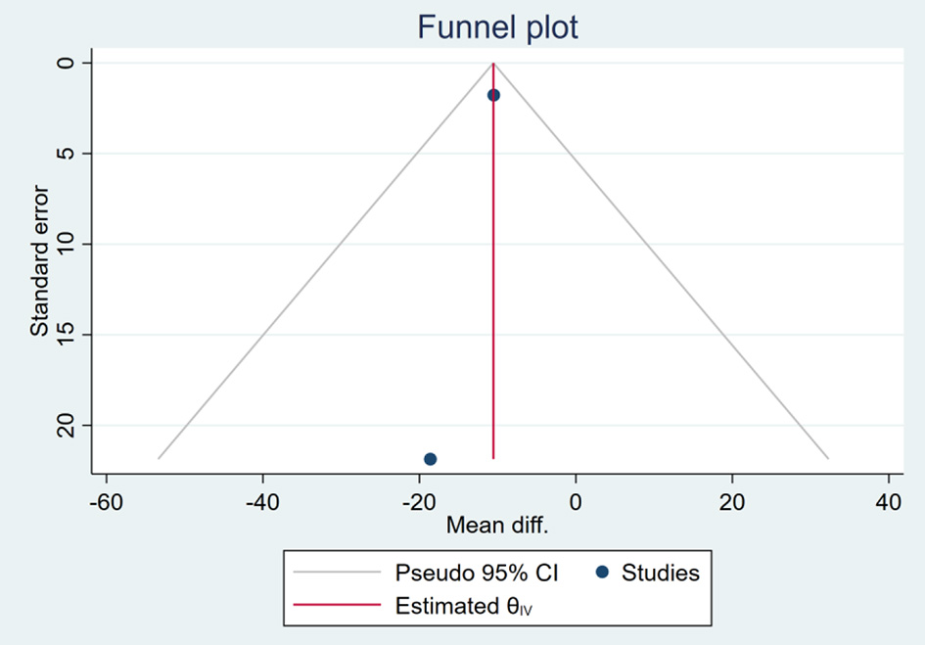Click the 0 tick label on the x-axis
The height and width of the screenshot is (645, 925).
[576, 500]
